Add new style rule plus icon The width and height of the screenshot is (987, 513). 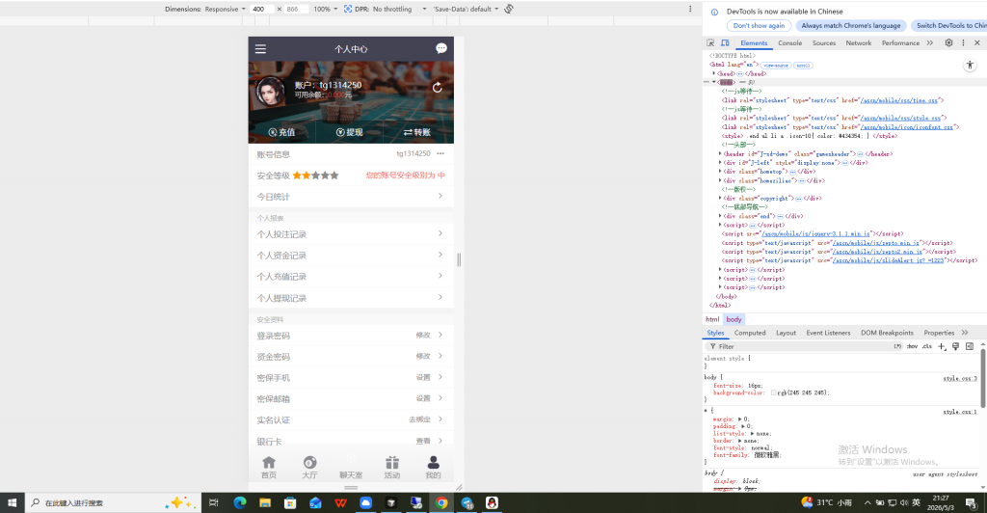click(x=942, y=346)
